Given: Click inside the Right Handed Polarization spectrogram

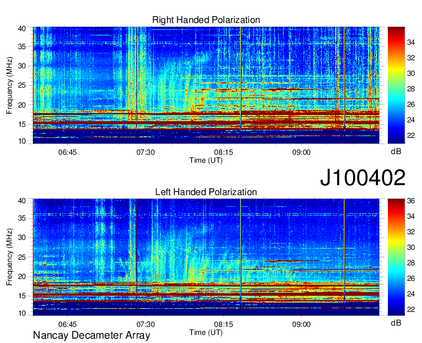Looking at the screenshot, I should click(206, 85).
